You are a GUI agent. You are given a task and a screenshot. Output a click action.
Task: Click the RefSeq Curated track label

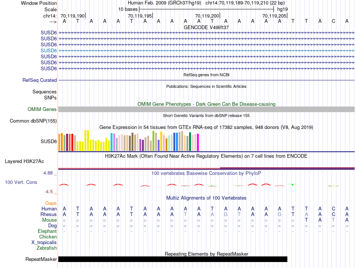pyautogui.click(x=40, y=80)
